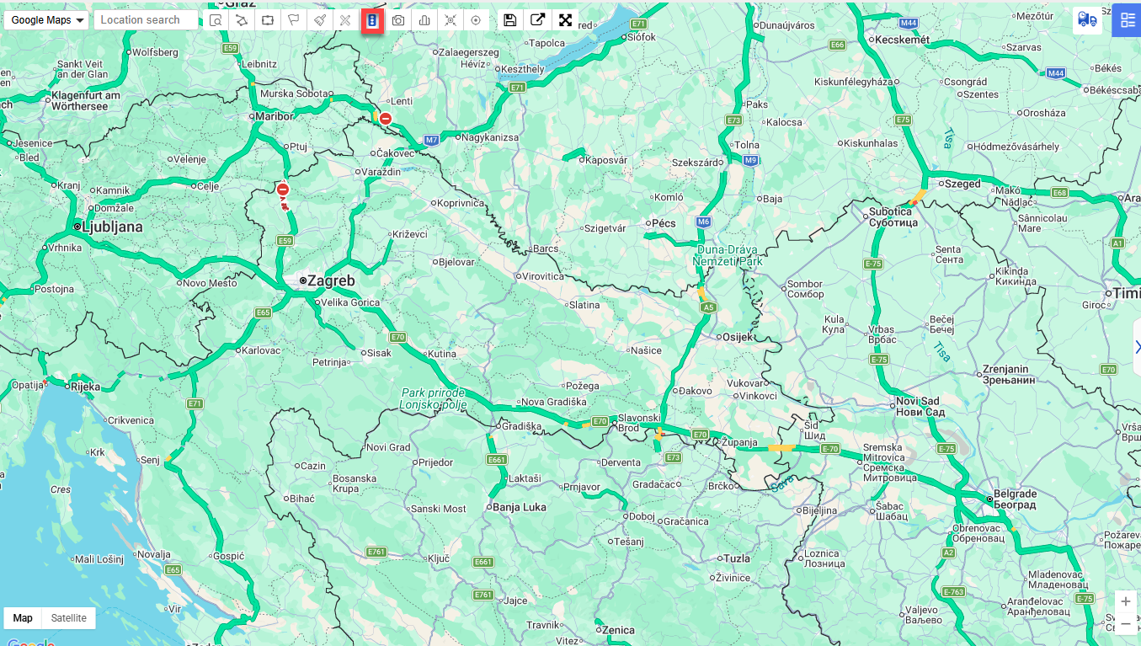Screen dimensions: 1141x646
Task: Click the Location search field
Action: tap(146, 20)
